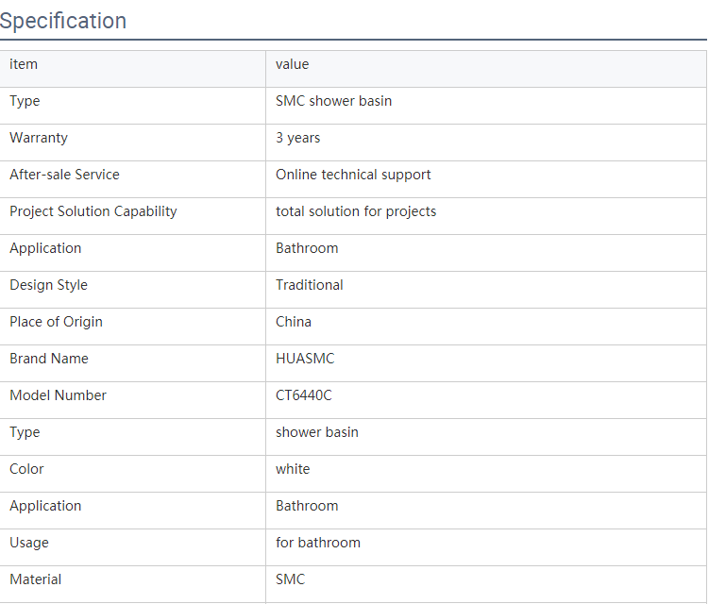Click the Project Solution Capability label

click(93, 211)
